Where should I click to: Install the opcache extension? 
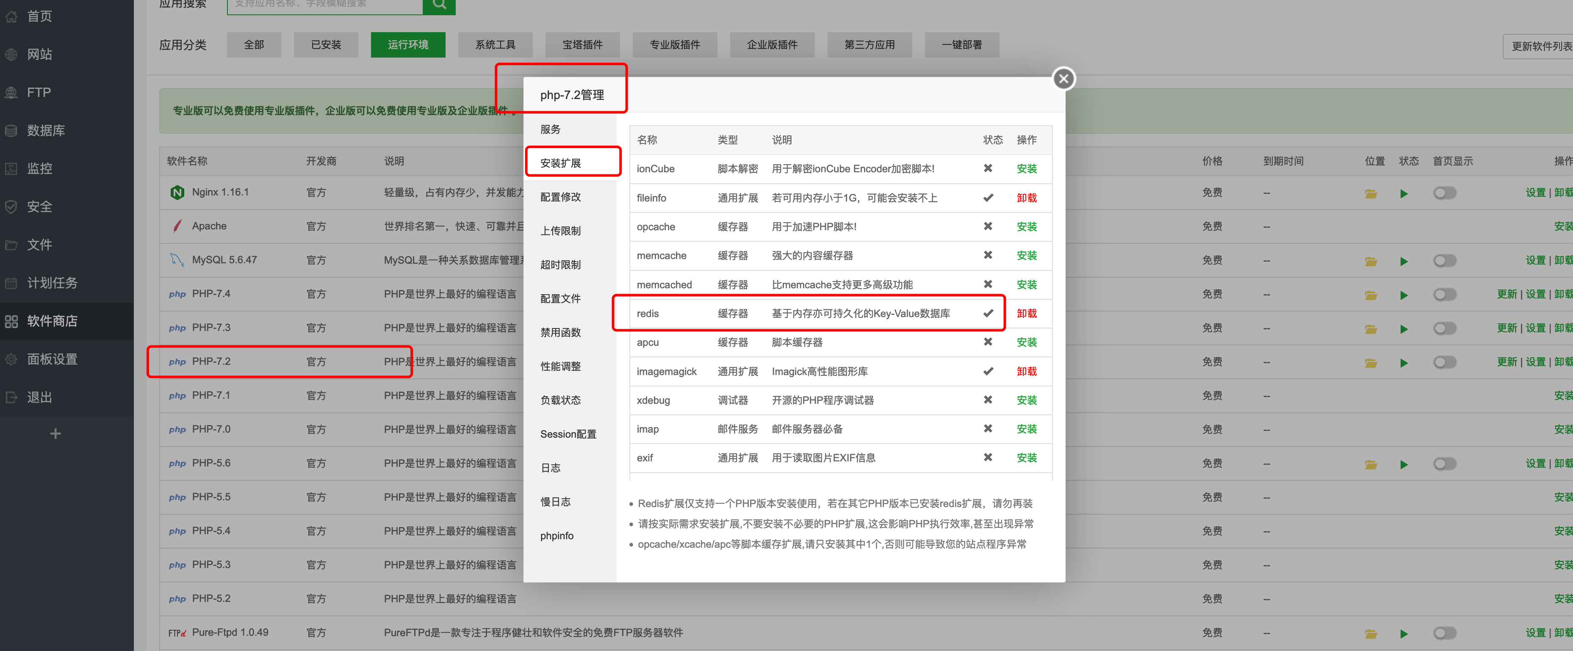pos(1027,227)
